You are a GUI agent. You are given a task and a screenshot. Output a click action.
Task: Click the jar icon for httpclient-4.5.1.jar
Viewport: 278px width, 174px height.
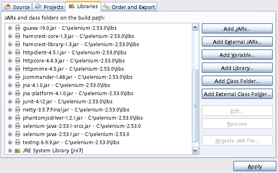tap(18, 52)
